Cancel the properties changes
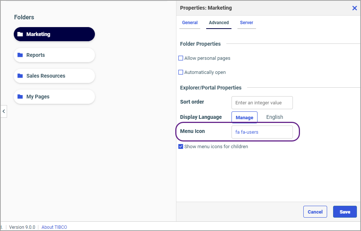The height and width of the screenshot is (231, 361). [x=315, y=212]
